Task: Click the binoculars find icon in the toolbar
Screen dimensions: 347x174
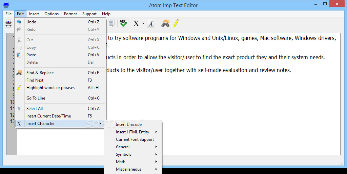Action: (x=165, y=23)
